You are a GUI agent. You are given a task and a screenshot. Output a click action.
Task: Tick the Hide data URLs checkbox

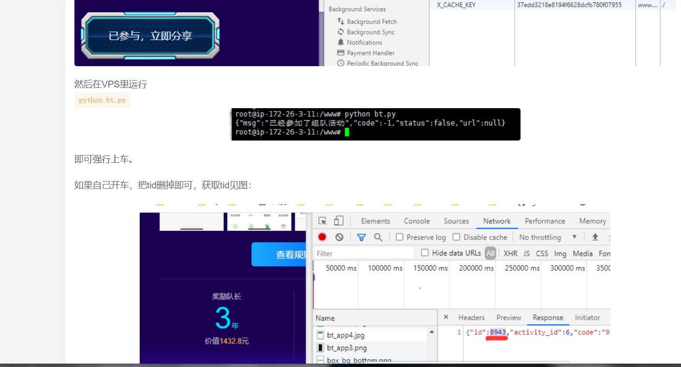(x=425, y=253)
